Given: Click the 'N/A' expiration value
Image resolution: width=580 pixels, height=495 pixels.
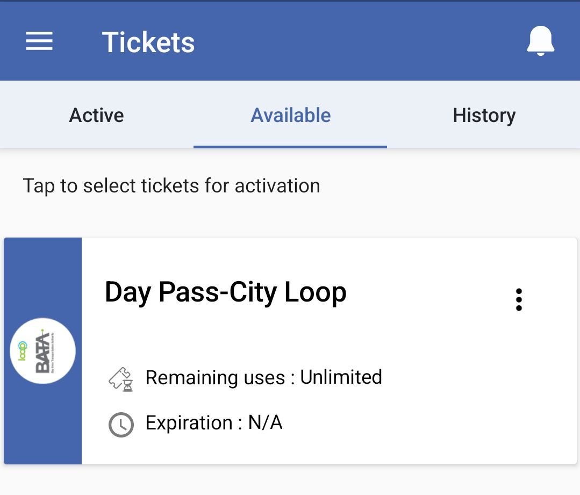Looking at the screenshot, I should click(265, 423).
